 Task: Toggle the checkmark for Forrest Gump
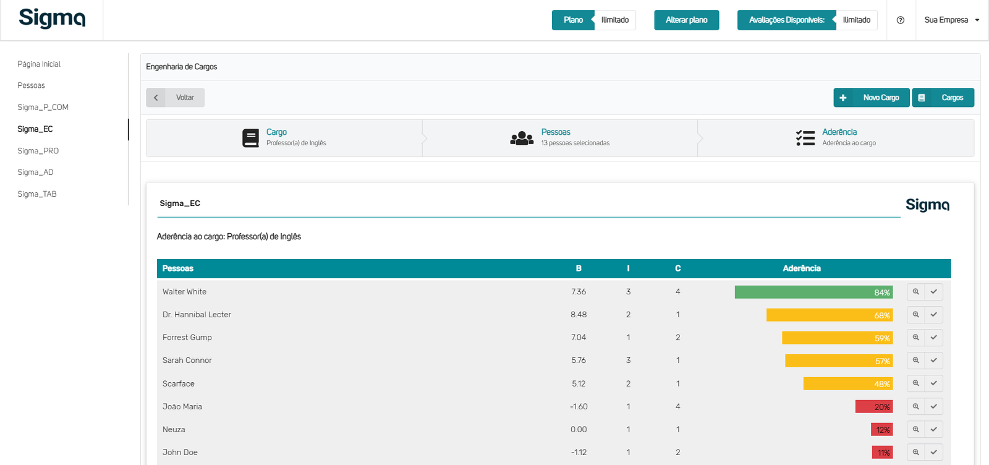(933, 338)
